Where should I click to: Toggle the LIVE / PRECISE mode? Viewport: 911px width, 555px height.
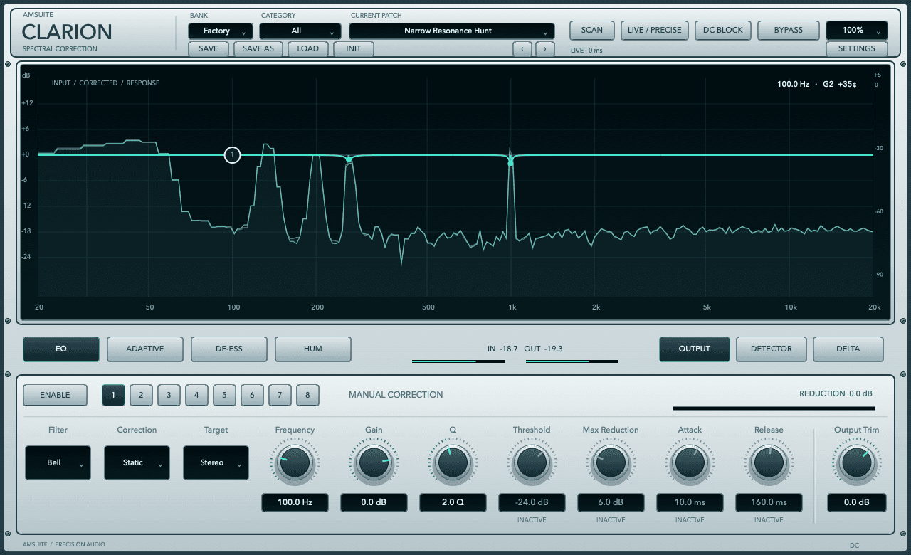pos(655,31)
